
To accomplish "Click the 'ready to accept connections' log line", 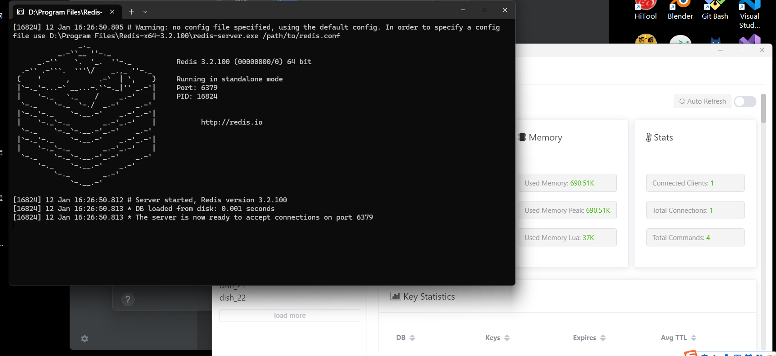I will point(193,217).
